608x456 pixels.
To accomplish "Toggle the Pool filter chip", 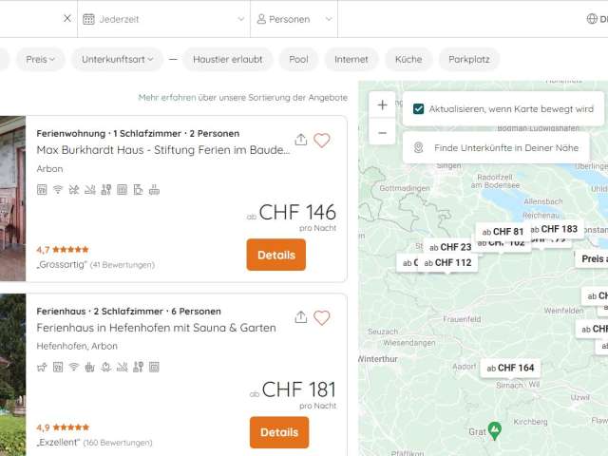I will click(299, 59).
